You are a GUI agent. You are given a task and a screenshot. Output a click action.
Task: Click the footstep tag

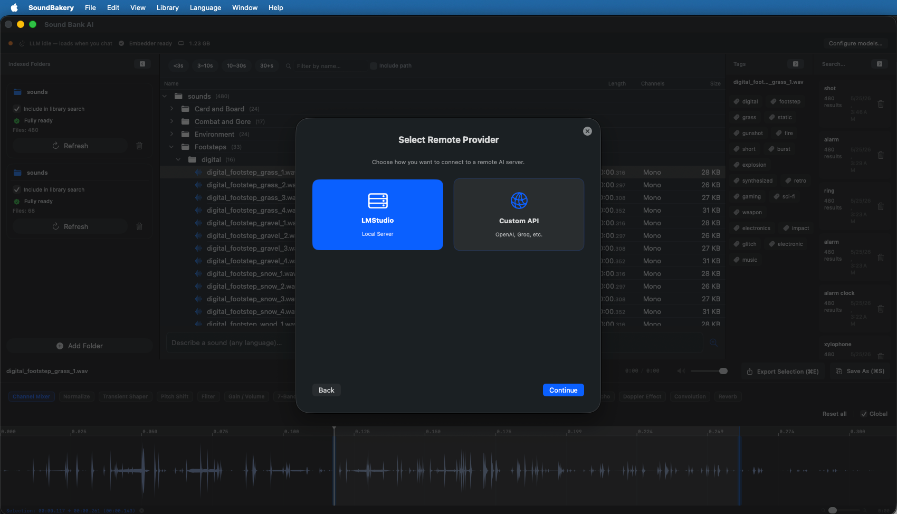tap(785, 101)
